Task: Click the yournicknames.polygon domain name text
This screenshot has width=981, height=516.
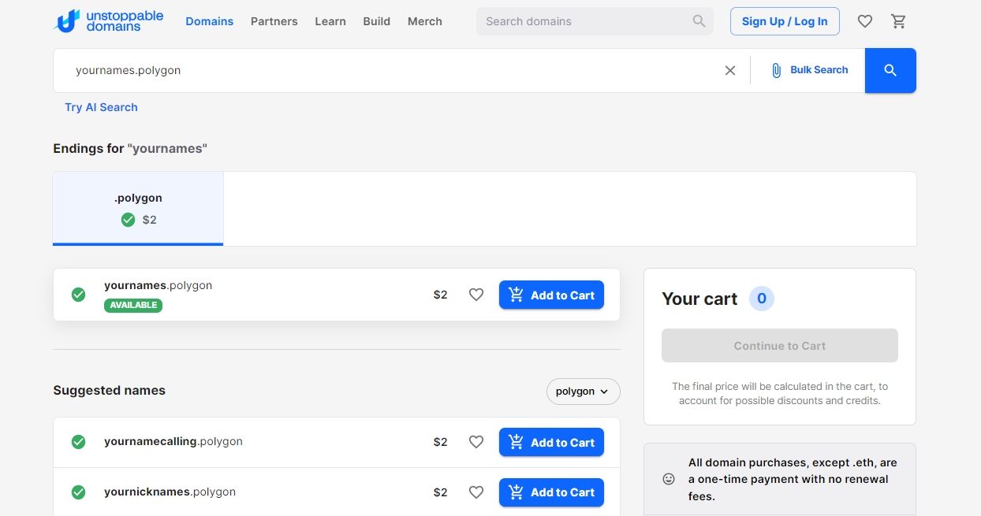Action: point(170,492)
